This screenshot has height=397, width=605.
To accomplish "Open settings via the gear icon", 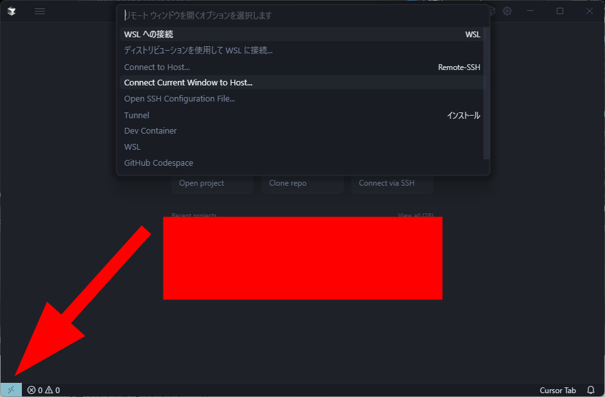I will 507,11.
